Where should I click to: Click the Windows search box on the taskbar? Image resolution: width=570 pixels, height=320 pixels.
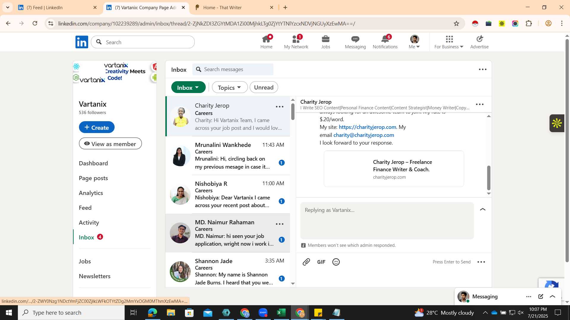[71, 313]
